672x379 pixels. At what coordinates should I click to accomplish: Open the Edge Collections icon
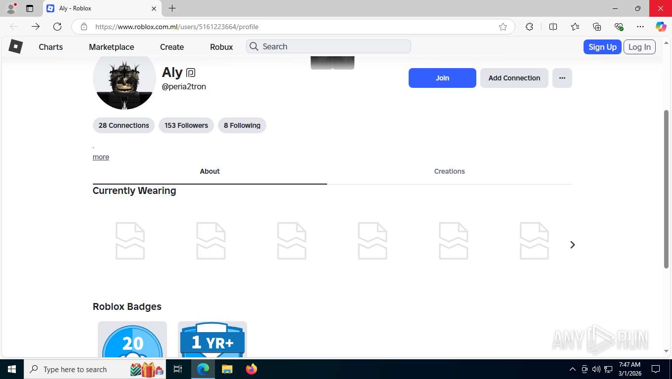[x=597, y=27]
